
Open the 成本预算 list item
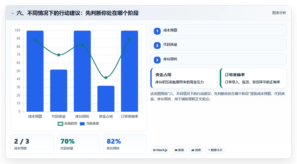pos(219,30)
